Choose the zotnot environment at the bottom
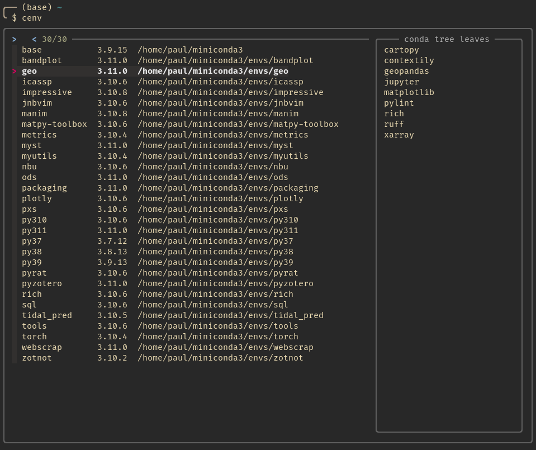The image size is (536, 450). [36, 358]
